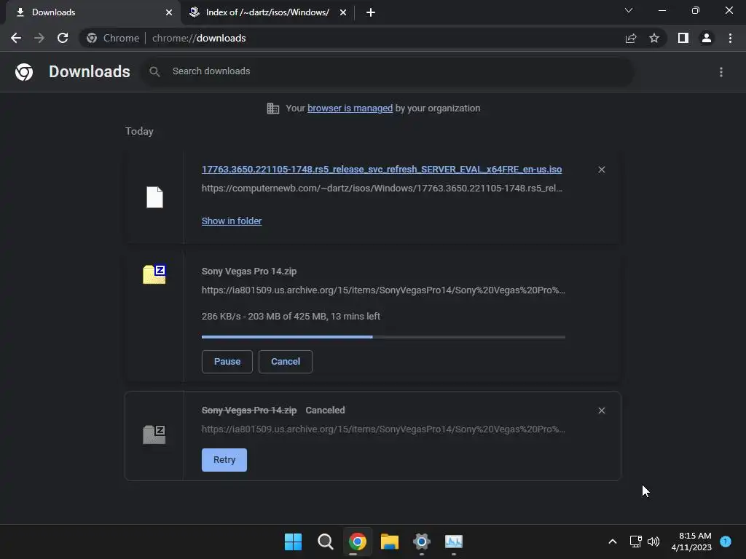Open the Windows Start menu
The height and width of the screenshot is (559, 746).
click(293, 542)
